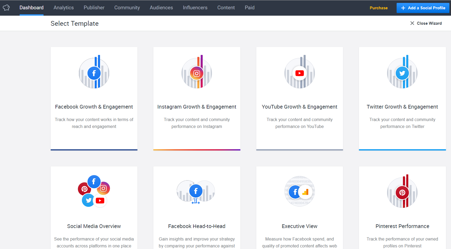Choose the Facebook Head-to-Head comparison icon
451x249 pixels.
(x=196, y=192)
